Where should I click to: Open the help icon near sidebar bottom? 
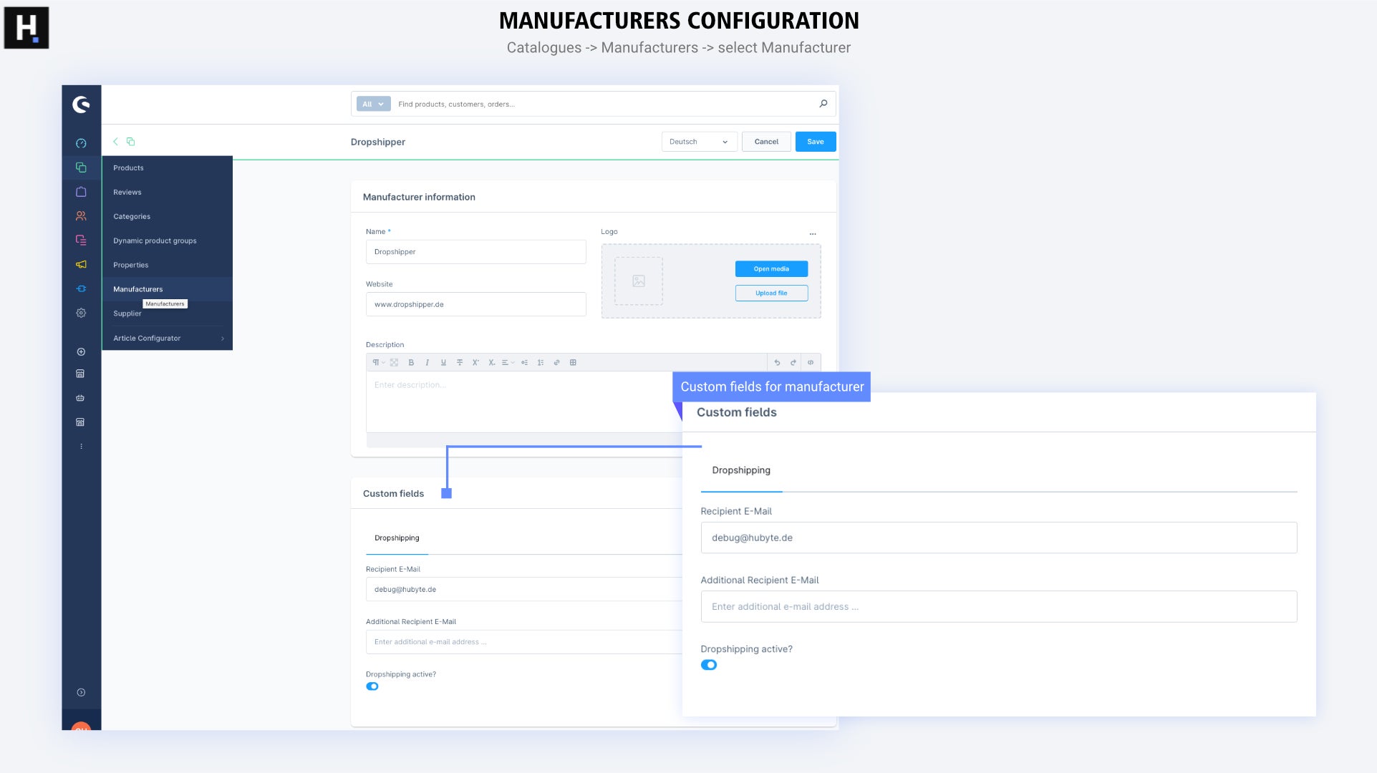[81, 692]
